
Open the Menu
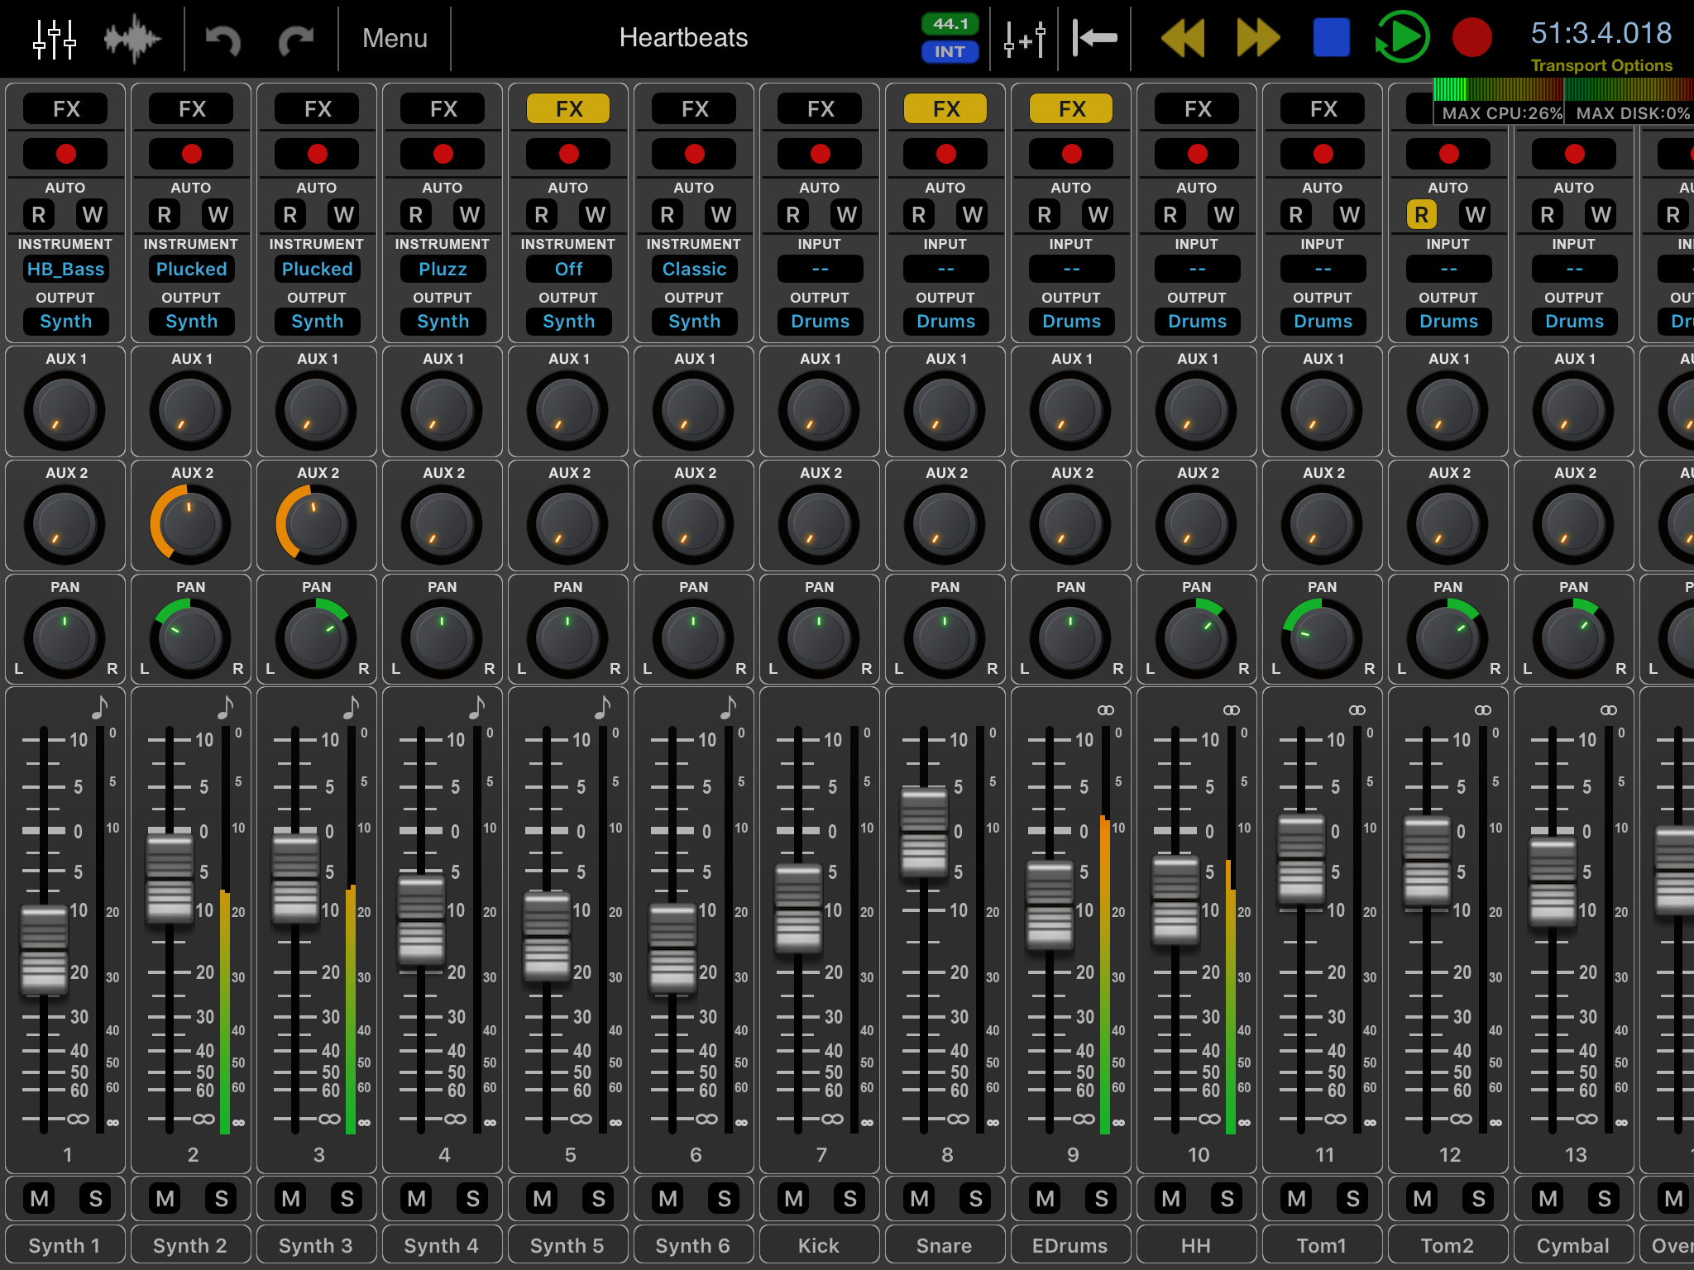click(395, 38)
